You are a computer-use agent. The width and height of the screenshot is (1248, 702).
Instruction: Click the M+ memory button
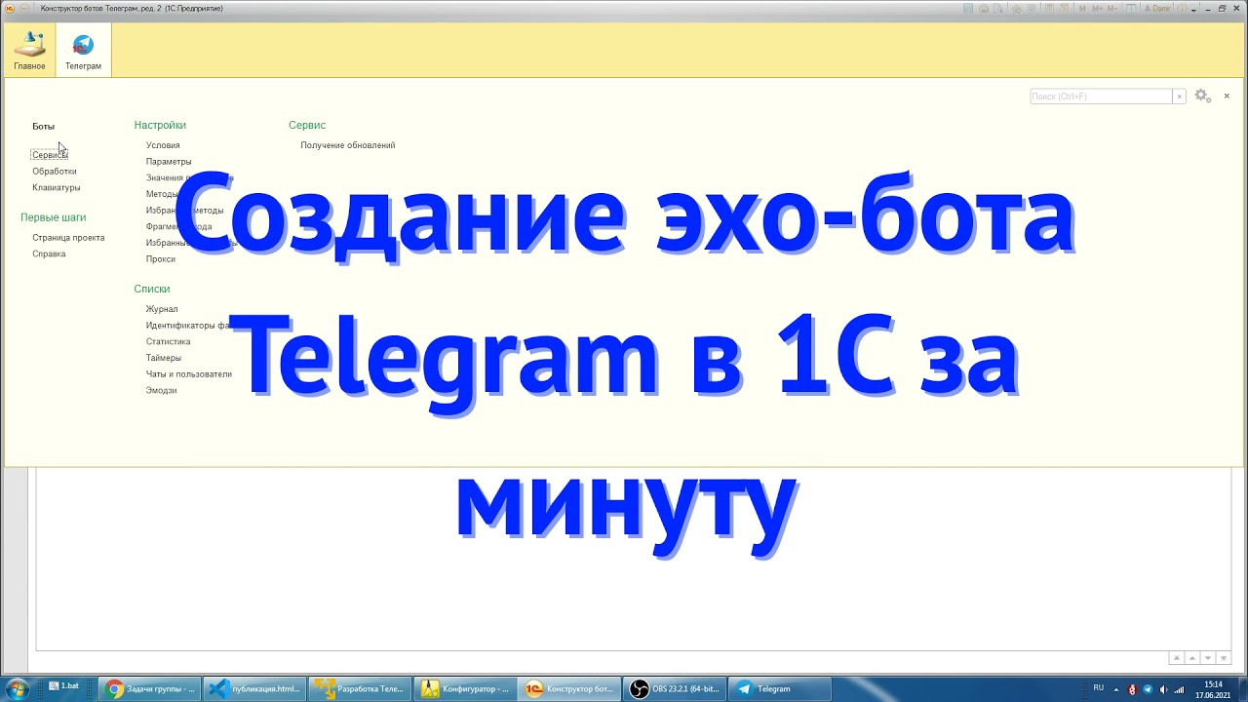click(1098, 8)
